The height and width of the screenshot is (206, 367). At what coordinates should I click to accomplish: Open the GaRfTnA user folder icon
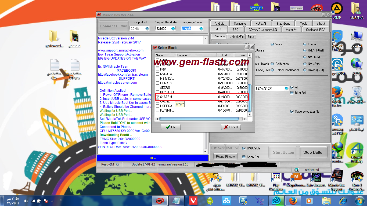[x=357, y=11]
